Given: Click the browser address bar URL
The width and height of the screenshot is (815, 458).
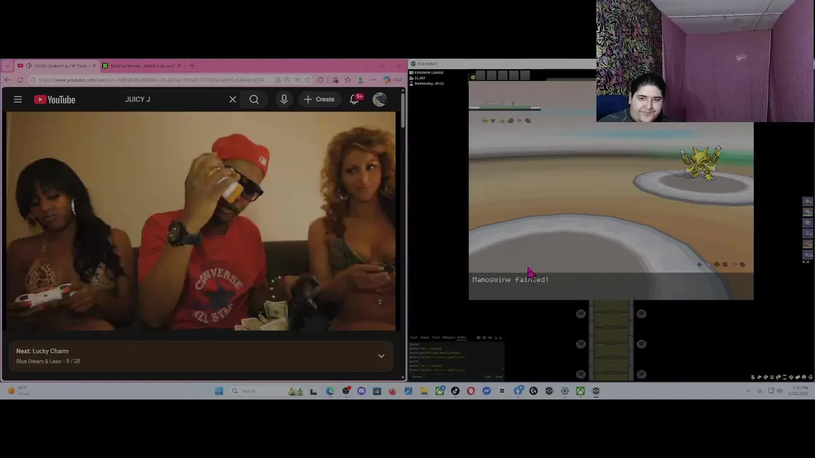Looking at the screenshot, I should click(152, 80).
